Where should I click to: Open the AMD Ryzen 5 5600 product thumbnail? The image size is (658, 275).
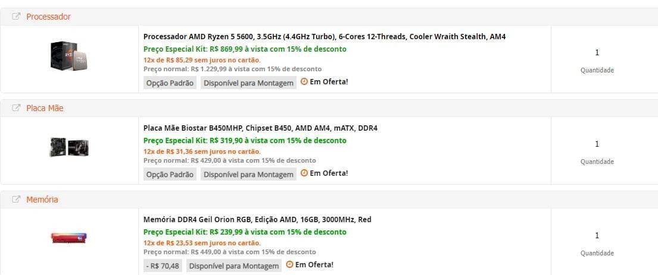(x=69, y=55)
